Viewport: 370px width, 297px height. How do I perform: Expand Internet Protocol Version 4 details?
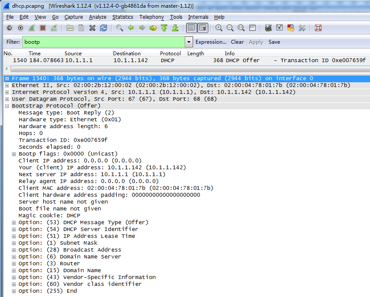point(7,92)
